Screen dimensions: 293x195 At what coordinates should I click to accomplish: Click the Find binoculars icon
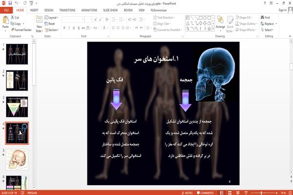point(263,18)
